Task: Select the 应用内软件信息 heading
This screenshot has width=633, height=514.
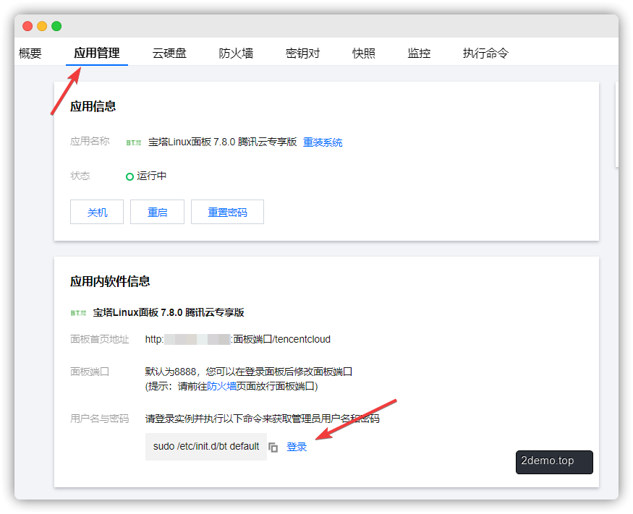Action: 110,281
